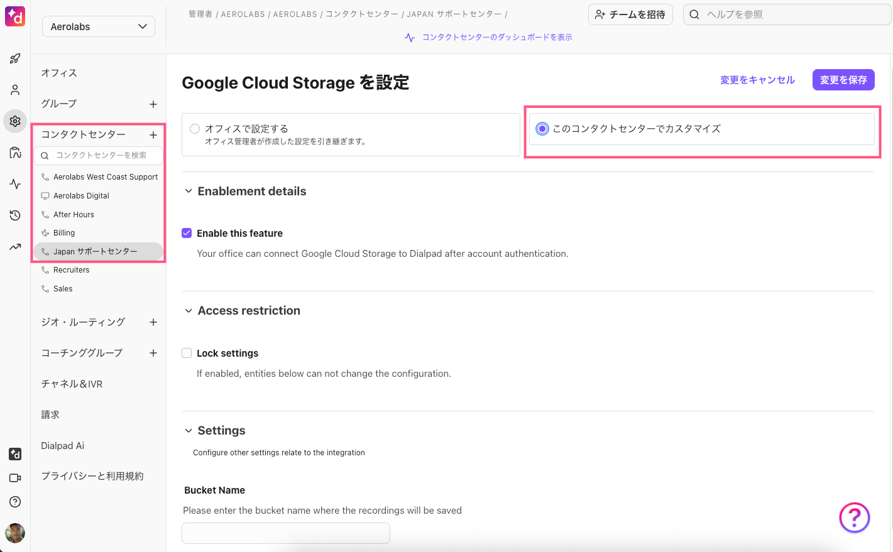Image resolution: width=893 pixels, height=552 pixels.
Task: Open 'ジオ・ルーティング' menu item
Action: coord(83,322)
